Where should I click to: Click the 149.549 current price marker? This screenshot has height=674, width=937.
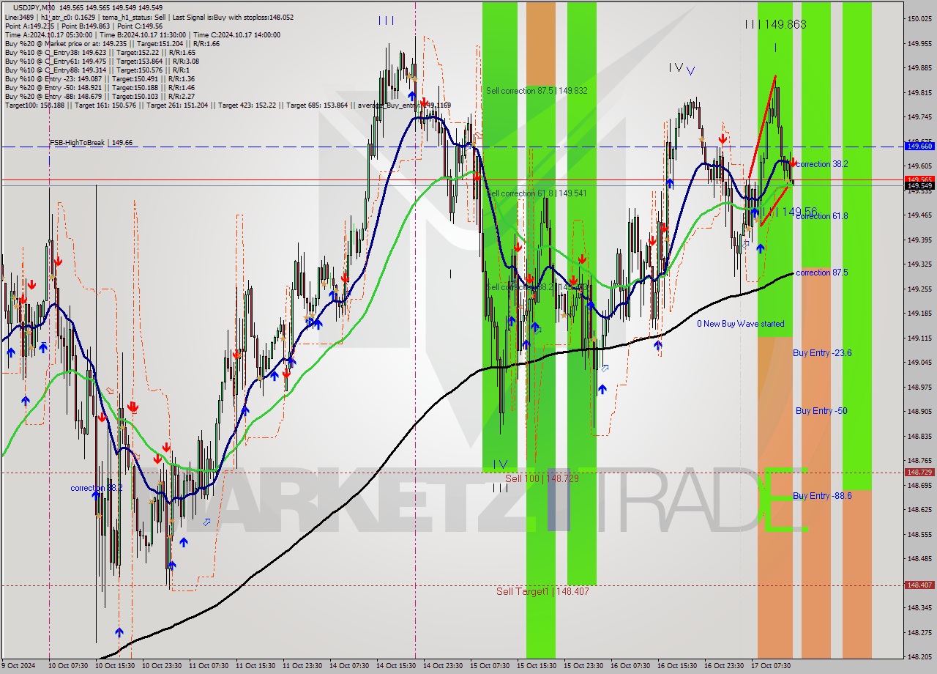coord(919,185)
